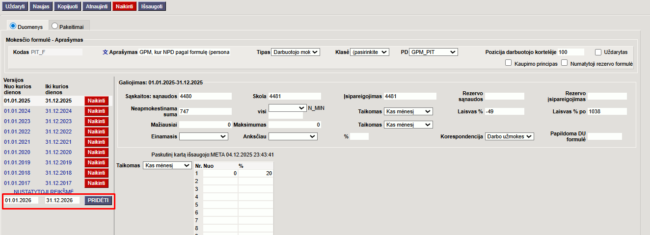Expand the Klasė dropdown
The height and width of the screenshot is (235, 650).
point(370,52)
